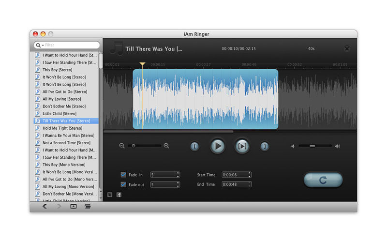Select "I Want to Hold Your Hand [St..."
Viewport: 387px width, 242px height.
(x=66, y=55)
